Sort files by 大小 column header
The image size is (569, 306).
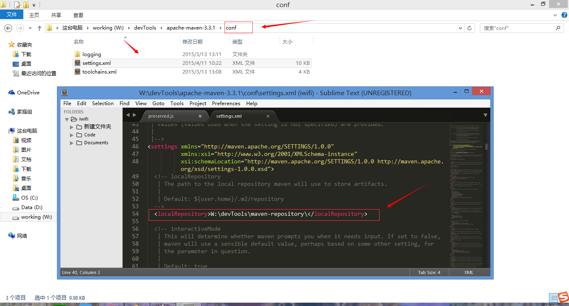point(287,42)
